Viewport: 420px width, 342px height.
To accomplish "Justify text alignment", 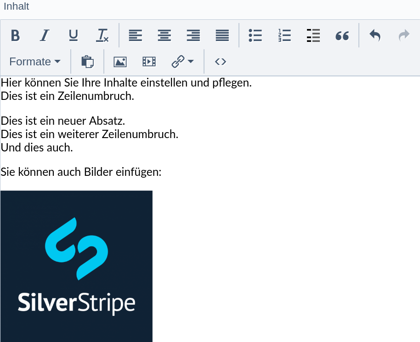I will pos(222,35).
